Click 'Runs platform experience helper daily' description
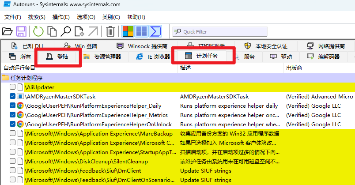The height and width of the screenshot is (185, 355). [x=229, y=106]
